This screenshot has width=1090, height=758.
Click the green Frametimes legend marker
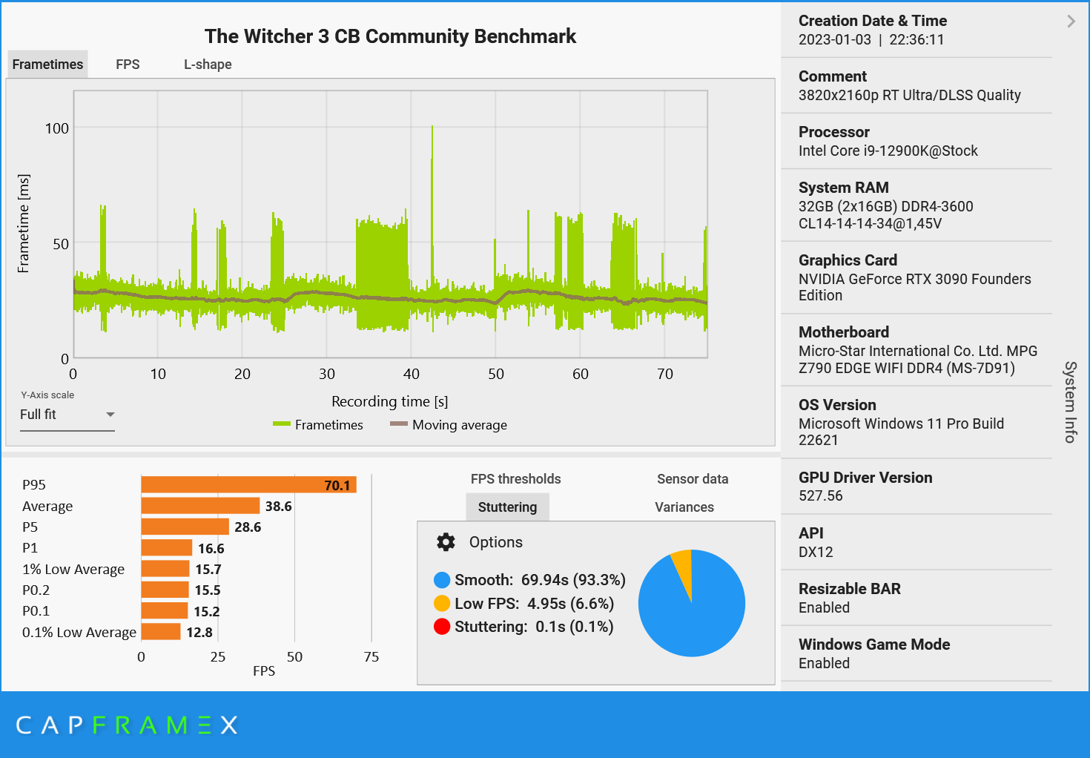(282, 424)
